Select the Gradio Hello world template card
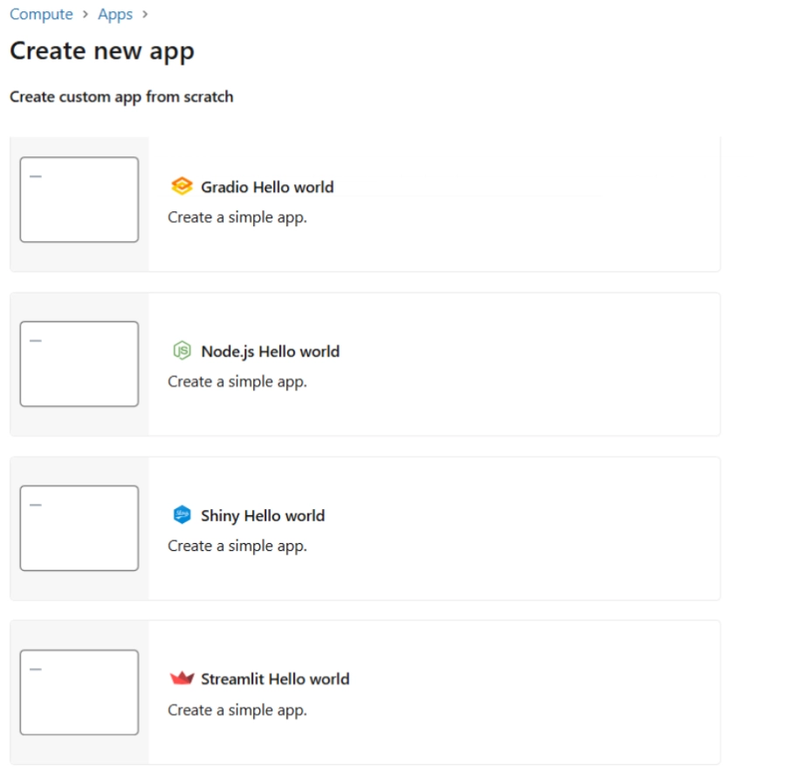This screenshot has height=771, width=799. 364,202
